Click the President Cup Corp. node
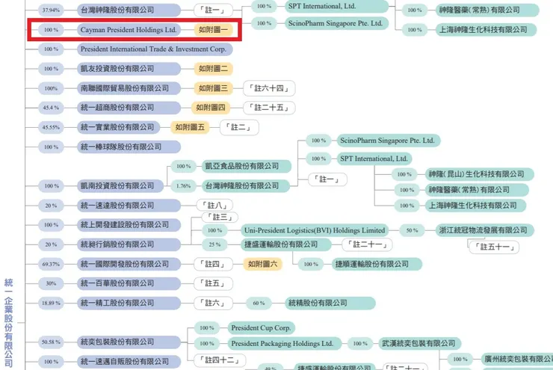The height and width of the screenshot is (370, 553). point(262,328)
